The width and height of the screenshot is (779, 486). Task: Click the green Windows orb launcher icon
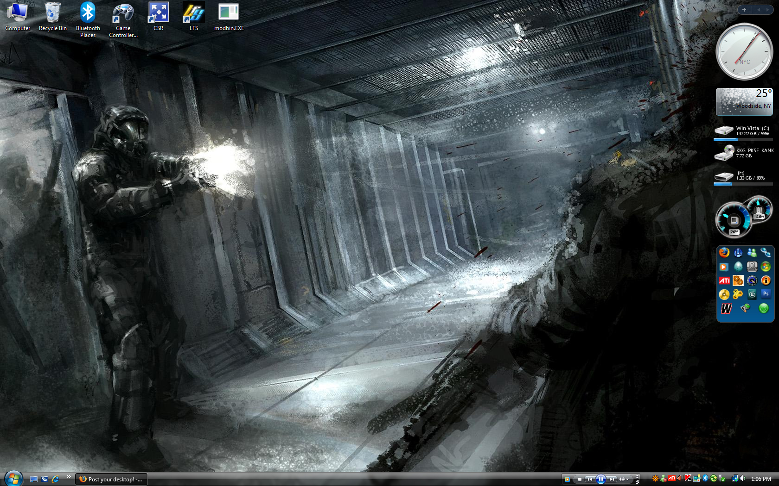click(x=766, y=267)
